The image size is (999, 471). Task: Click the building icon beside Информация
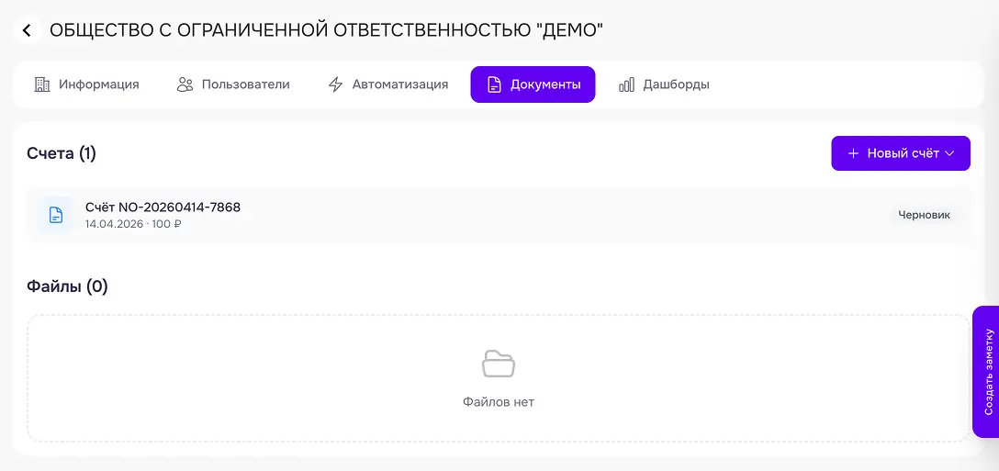click(42, 84)
